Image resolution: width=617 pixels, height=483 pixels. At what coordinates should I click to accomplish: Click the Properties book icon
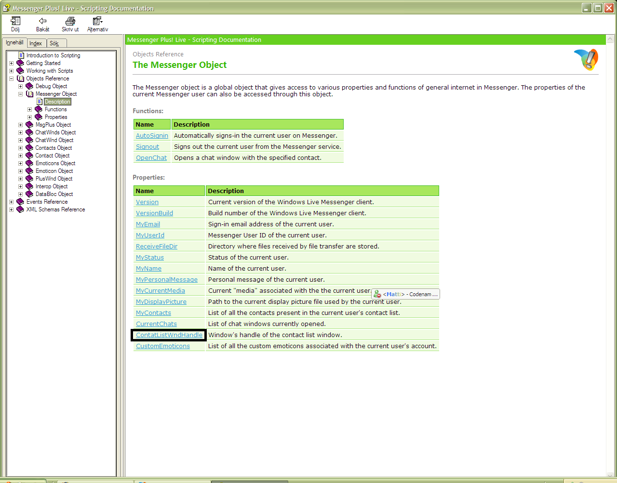click(39, 117)
